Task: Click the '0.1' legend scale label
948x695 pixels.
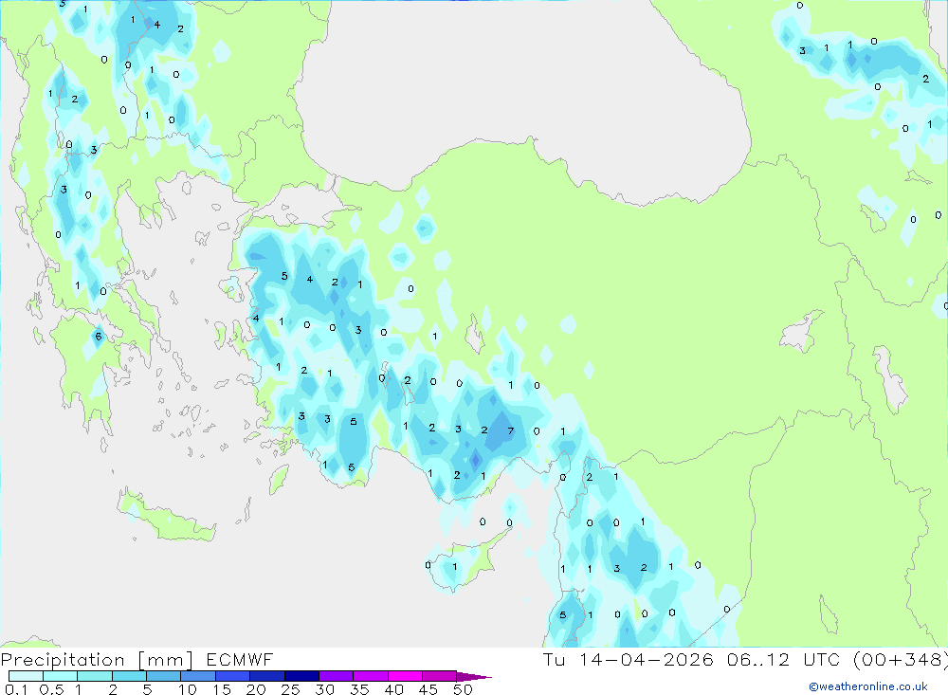Action: [16, 689]
